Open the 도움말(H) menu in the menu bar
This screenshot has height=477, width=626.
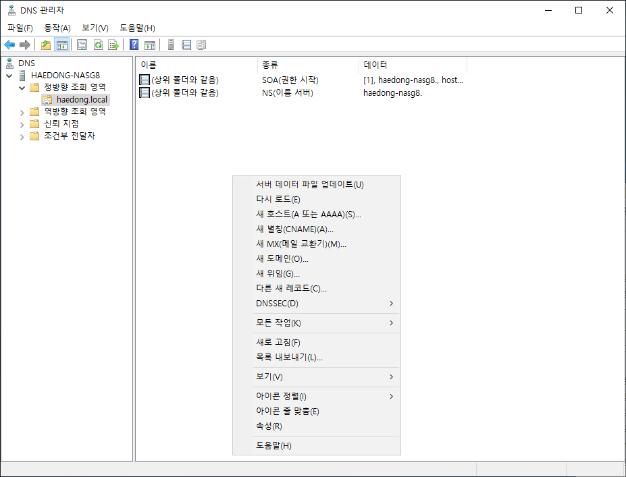pyautogui.click(x=137, y=28)
